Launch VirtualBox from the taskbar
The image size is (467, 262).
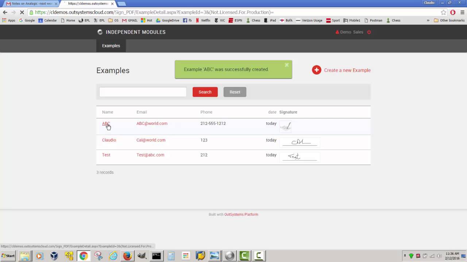coord(54,256)
